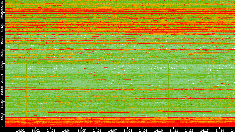Click the 39321 y-axis label
The width and height of the screenshot is (235, 132).
pyautogui.click(x=2, y=53)
